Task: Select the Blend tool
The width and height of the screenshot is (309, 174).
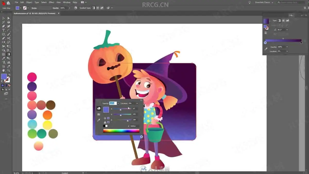Action: click(8, 58)
